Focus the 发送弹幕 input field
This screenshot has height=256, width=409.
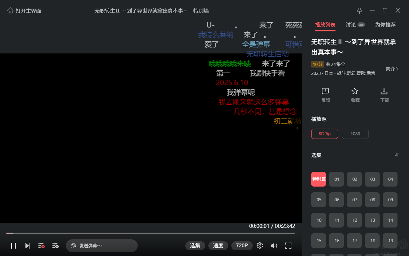tap(102, 246)
